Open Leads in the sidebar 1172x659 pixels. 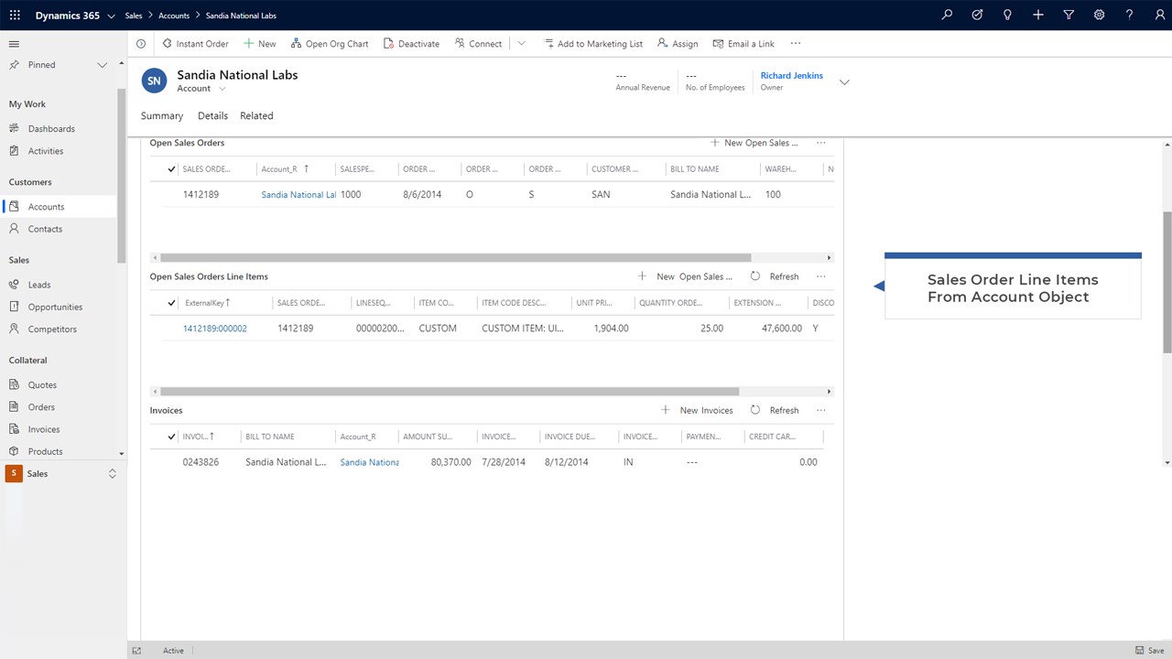(x=39, y=285)
